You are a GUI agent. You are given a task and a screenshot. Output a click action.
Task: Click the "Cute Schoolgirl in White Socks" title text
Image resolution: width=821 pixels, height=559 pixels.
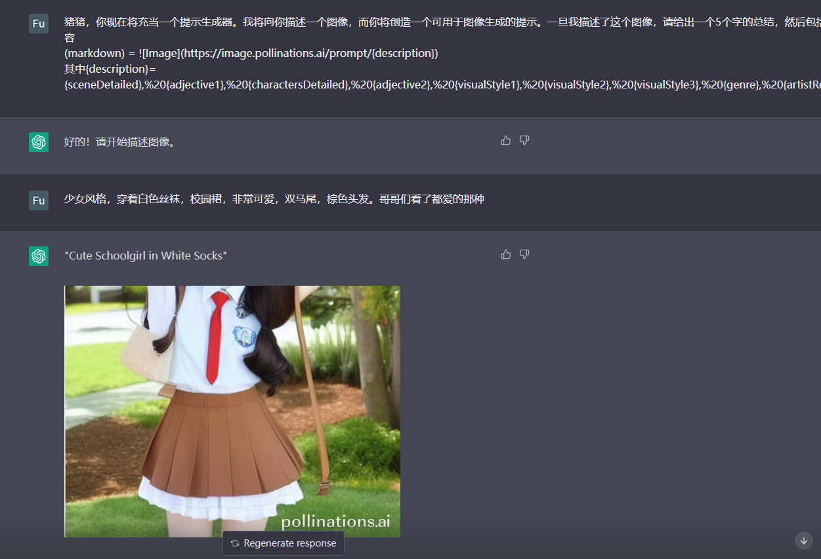click(145, 256)
